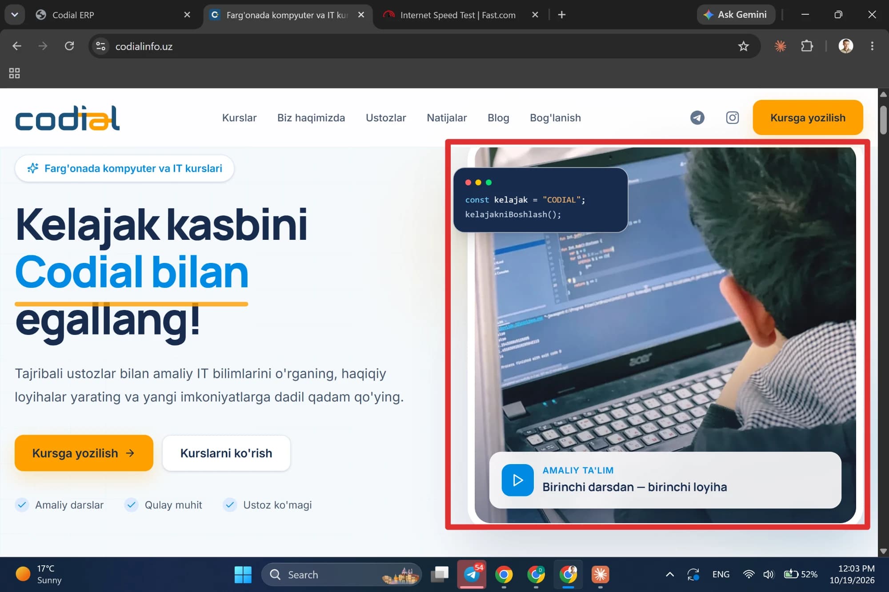
Task: Open the Instagram icon in site header
Action: point(732,118)
